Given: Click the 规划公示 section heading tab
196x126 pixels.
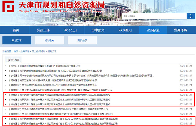Looking at the screenshot, I should pyautogui.click(x=13, y=60).
